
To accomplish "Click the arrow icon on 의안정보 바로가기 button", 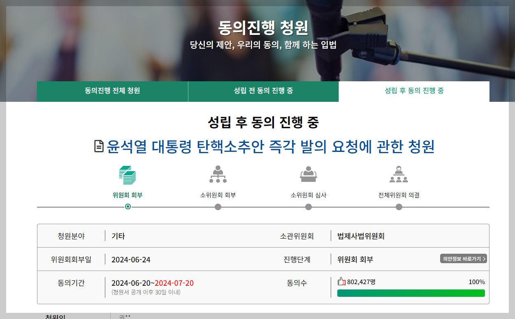I will [484, 259].
